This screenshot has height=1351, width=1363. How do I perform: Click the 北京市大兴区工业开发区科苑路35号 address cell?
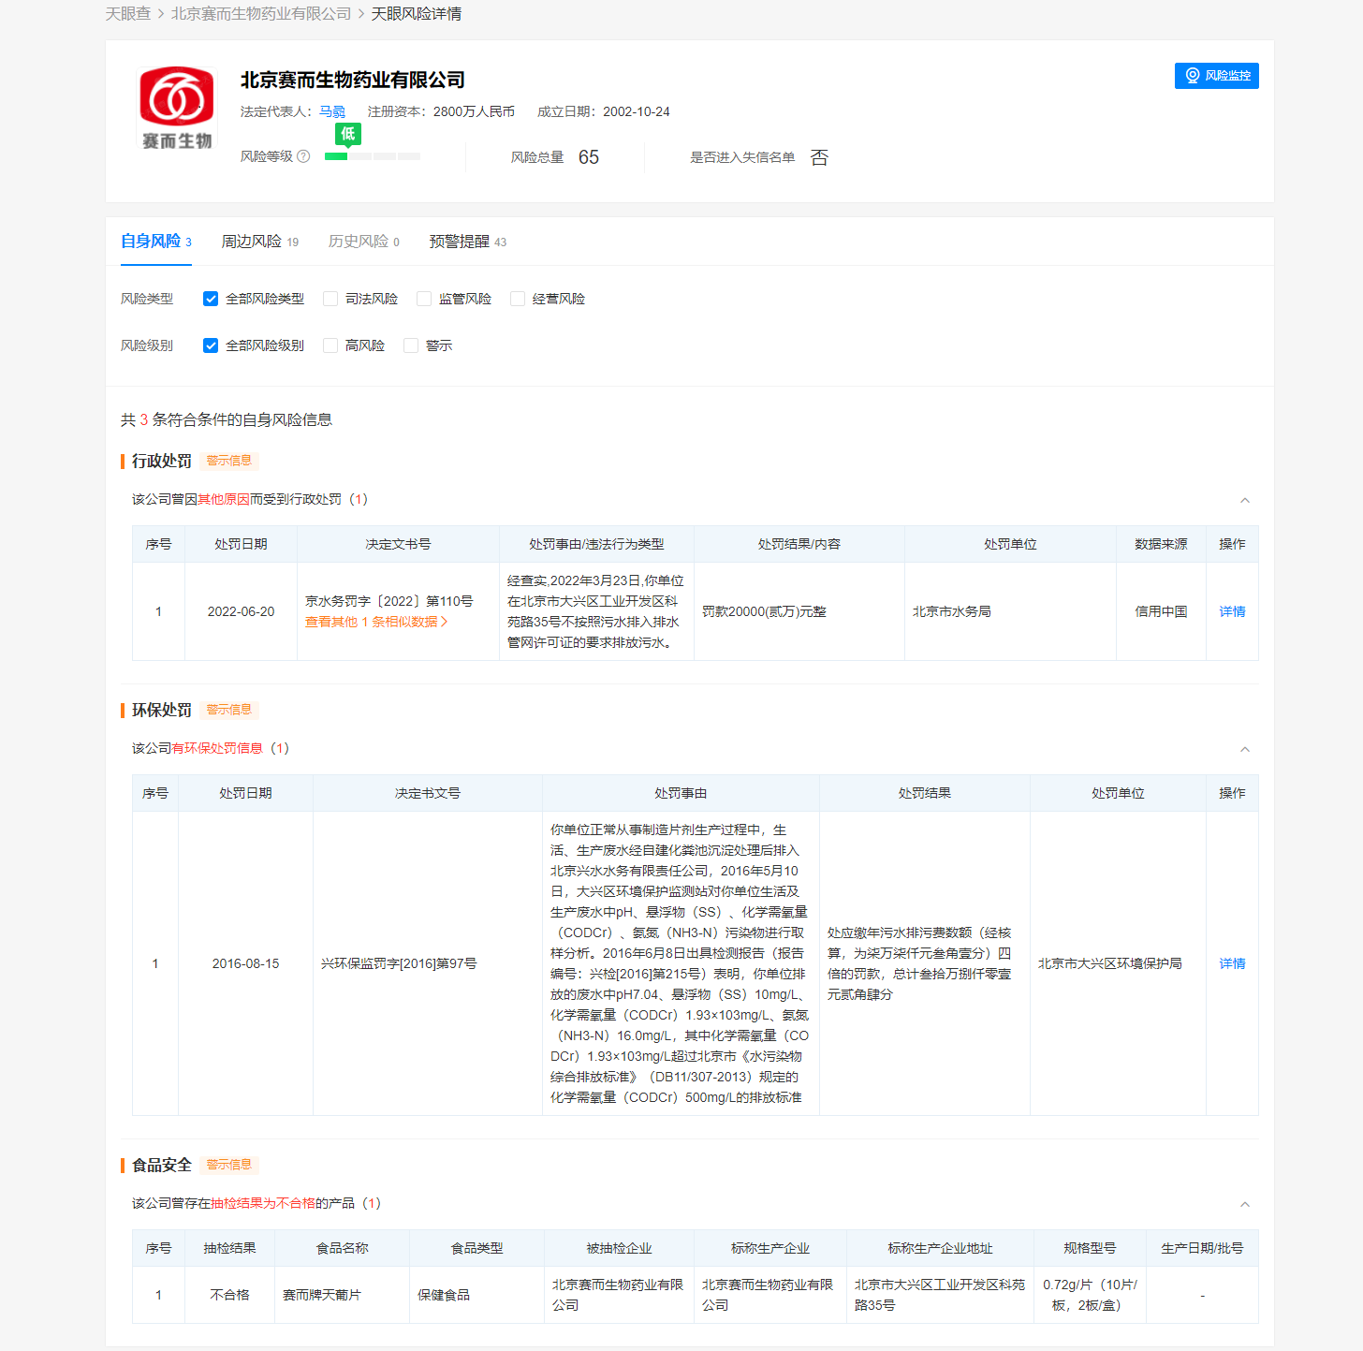pos(940,1295)
